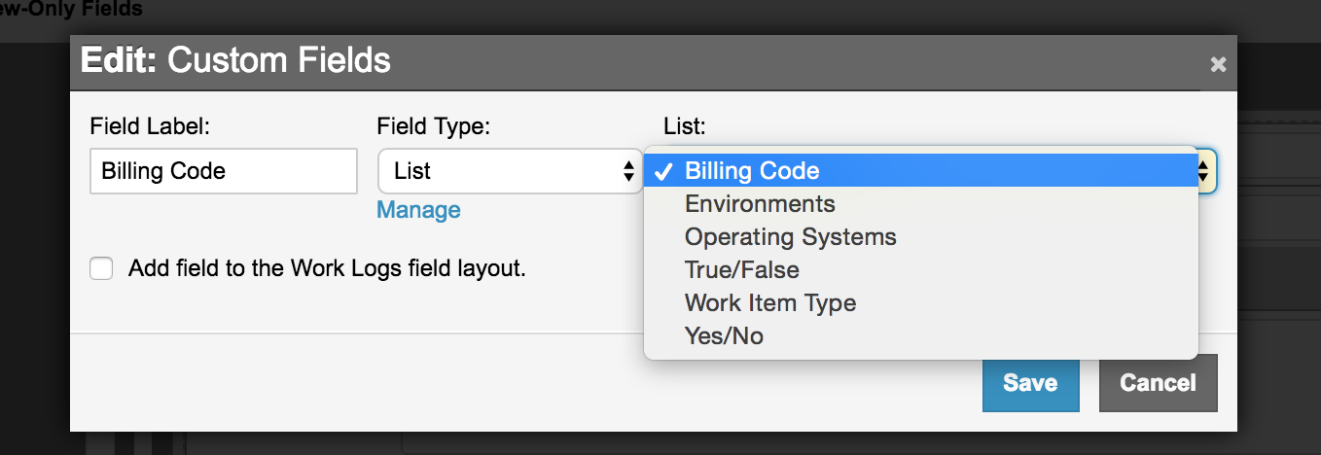Click the Field Type: label text
The height and width of the screenshot is (455, 1321).
coord(432,125)
